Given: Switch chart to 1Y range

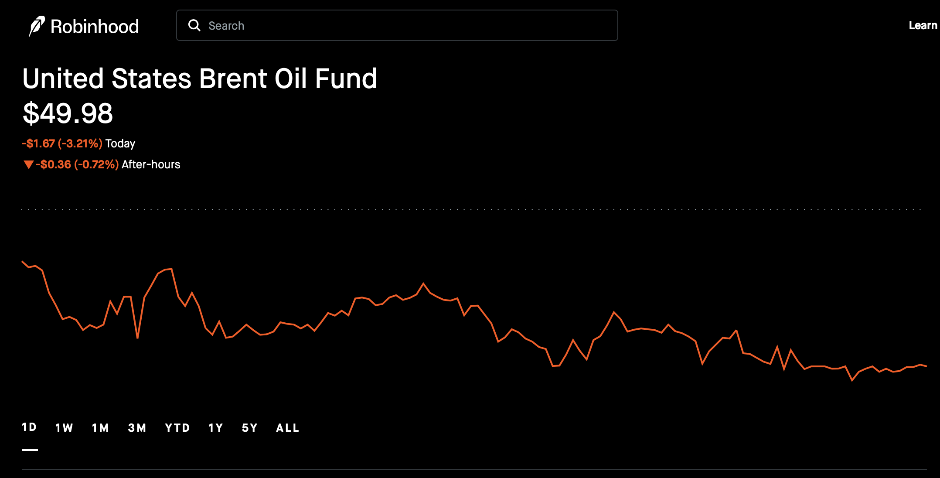Looking at the screenshot, I should (x=215, y=428).
